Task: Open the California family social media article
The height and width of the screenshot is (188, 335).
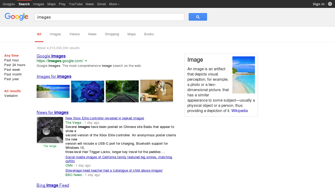Action: pyautogui.click(x=119, y=159)
